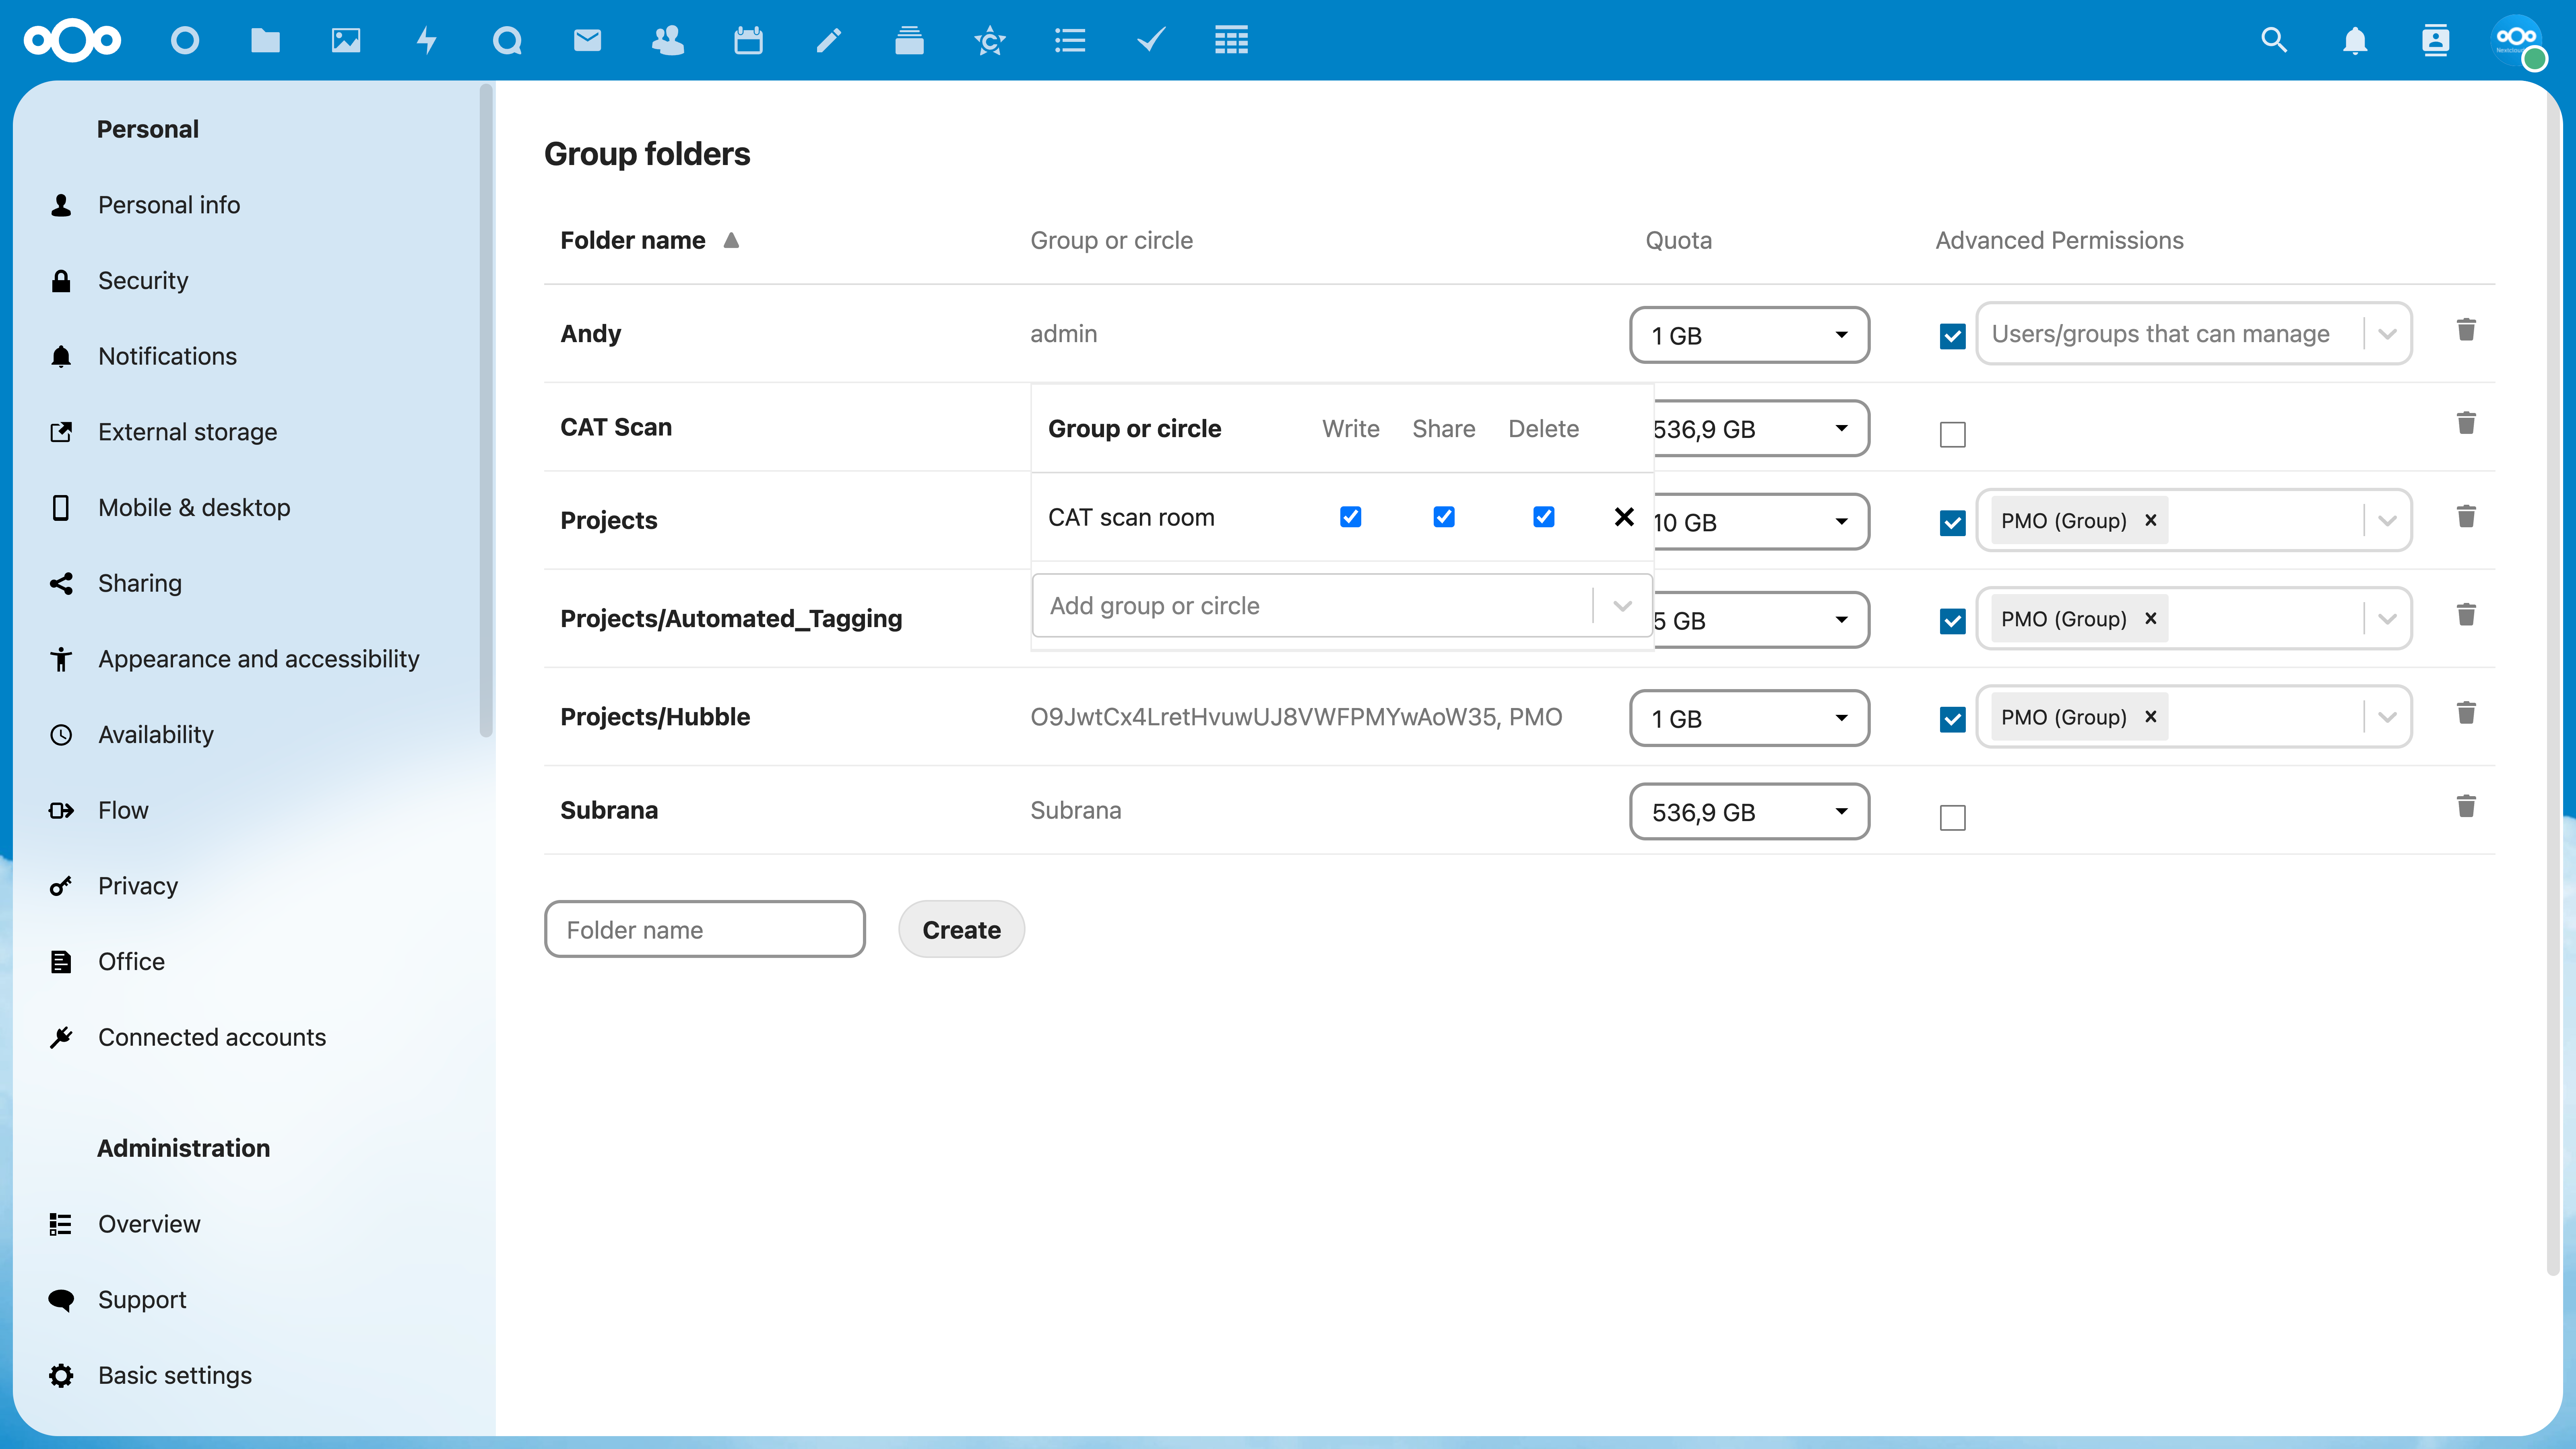
Task: Open the Files folder icon
Action: click(x=265, y=40)
